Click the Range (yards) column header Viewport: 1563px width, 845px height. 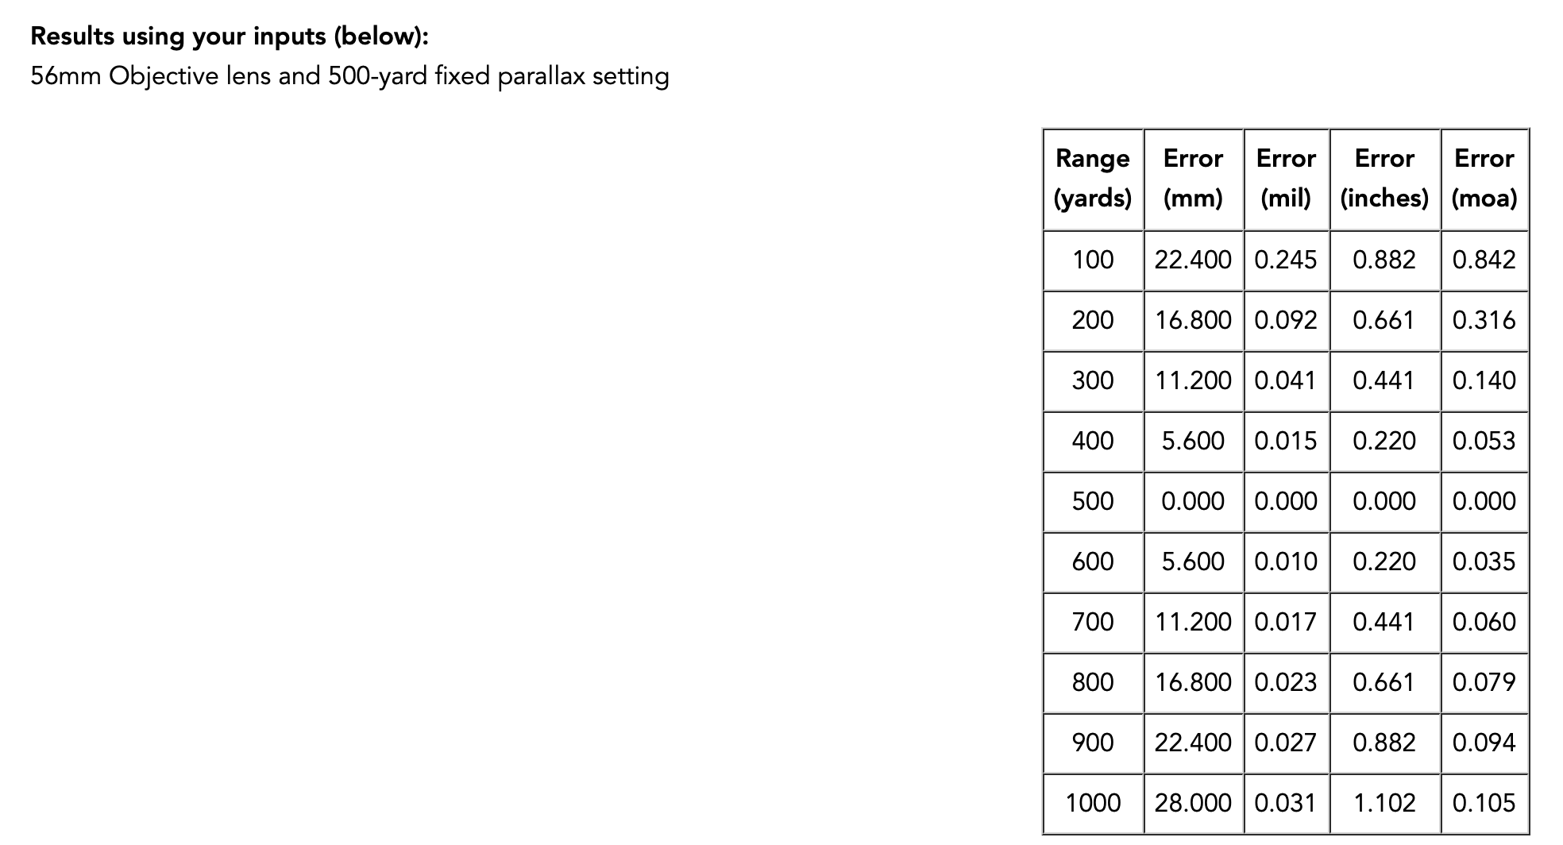1093,178
